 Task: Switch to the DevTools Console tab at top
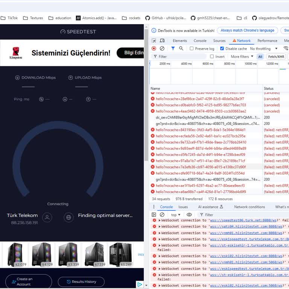click(200, 41)
